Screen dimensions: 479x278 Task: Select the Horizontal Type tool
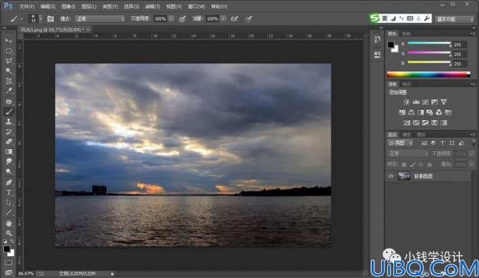[x=9, y=193]
